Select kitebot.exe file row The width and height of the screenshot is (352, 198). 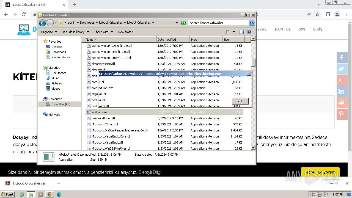(164, 112)
